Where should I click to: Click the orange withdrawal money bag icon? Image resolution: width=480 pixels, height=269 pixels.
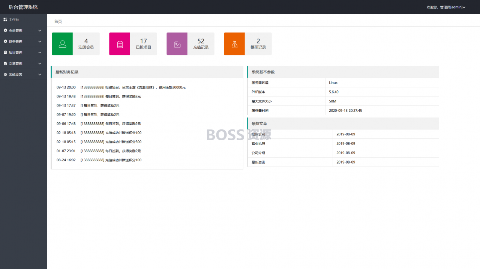[235, 44]
